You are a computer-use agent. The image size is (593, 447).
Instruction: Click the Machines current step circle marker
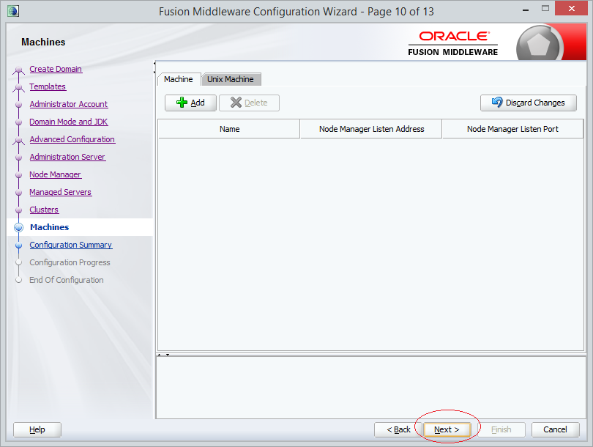point(18,227)
